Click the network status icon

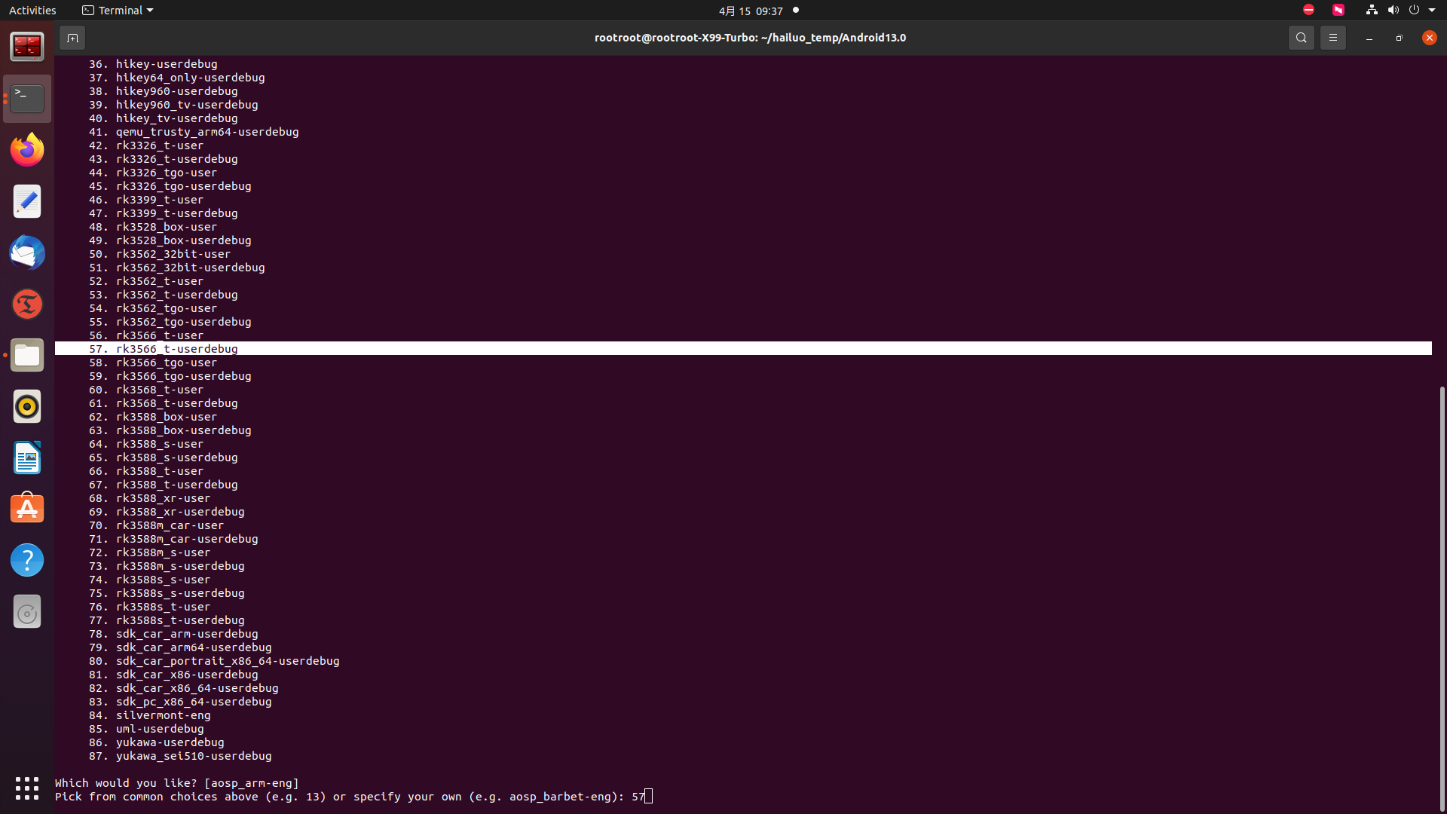(x=1372, y=11)
